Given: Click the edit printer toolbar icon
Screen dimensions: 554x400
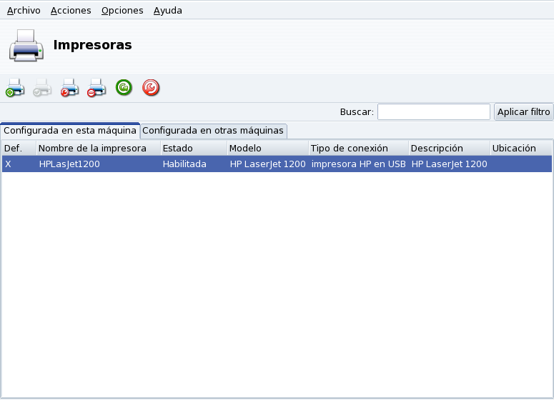Looking at the screenshot, I should click(x=69, y=88).
